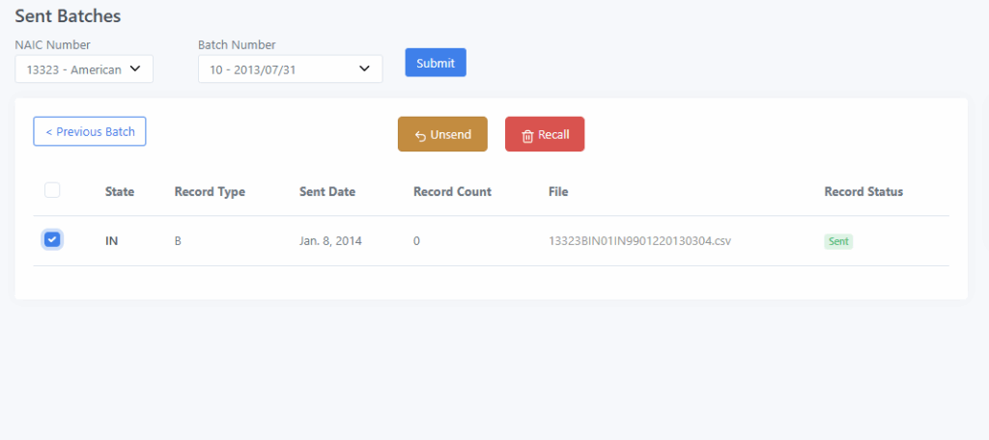Click the Batch Number field label
This screenshot has height=440, width=989.
point(237,44)
